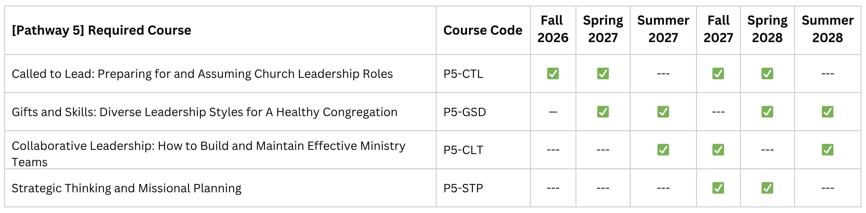Click the P5-CTL Spring 2028 checkmark
Viewport: 866px width, 213px height.
767,73
